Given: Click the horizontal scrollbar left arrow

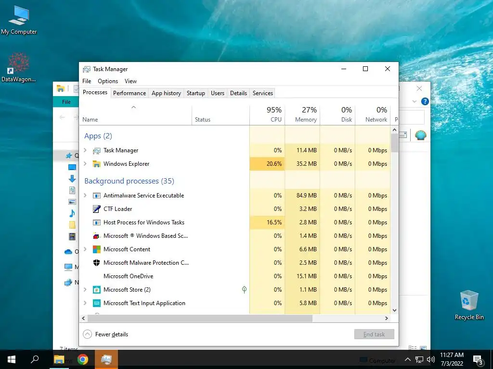Looking at the screenshot, I should pyautogui.click(x=83, y=318).
